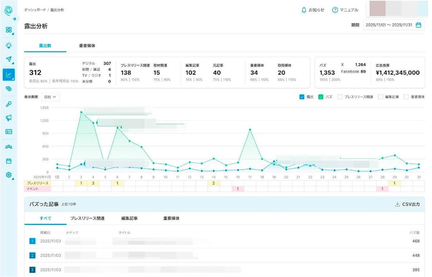Switch to the 重要媒体 top tab

tap(87, 46)
